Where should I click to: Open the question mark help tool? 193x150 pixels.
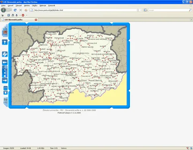pos(5,42)
